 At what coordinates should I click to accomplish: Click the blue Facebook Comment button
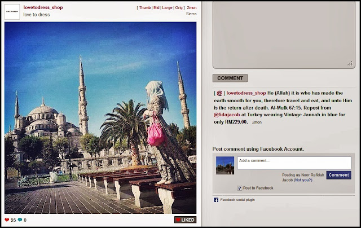[x=338, y=175]
